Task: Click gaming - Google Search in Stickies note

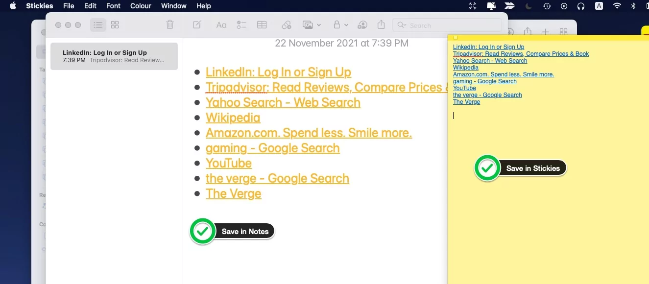Action: tap(485, 81)
